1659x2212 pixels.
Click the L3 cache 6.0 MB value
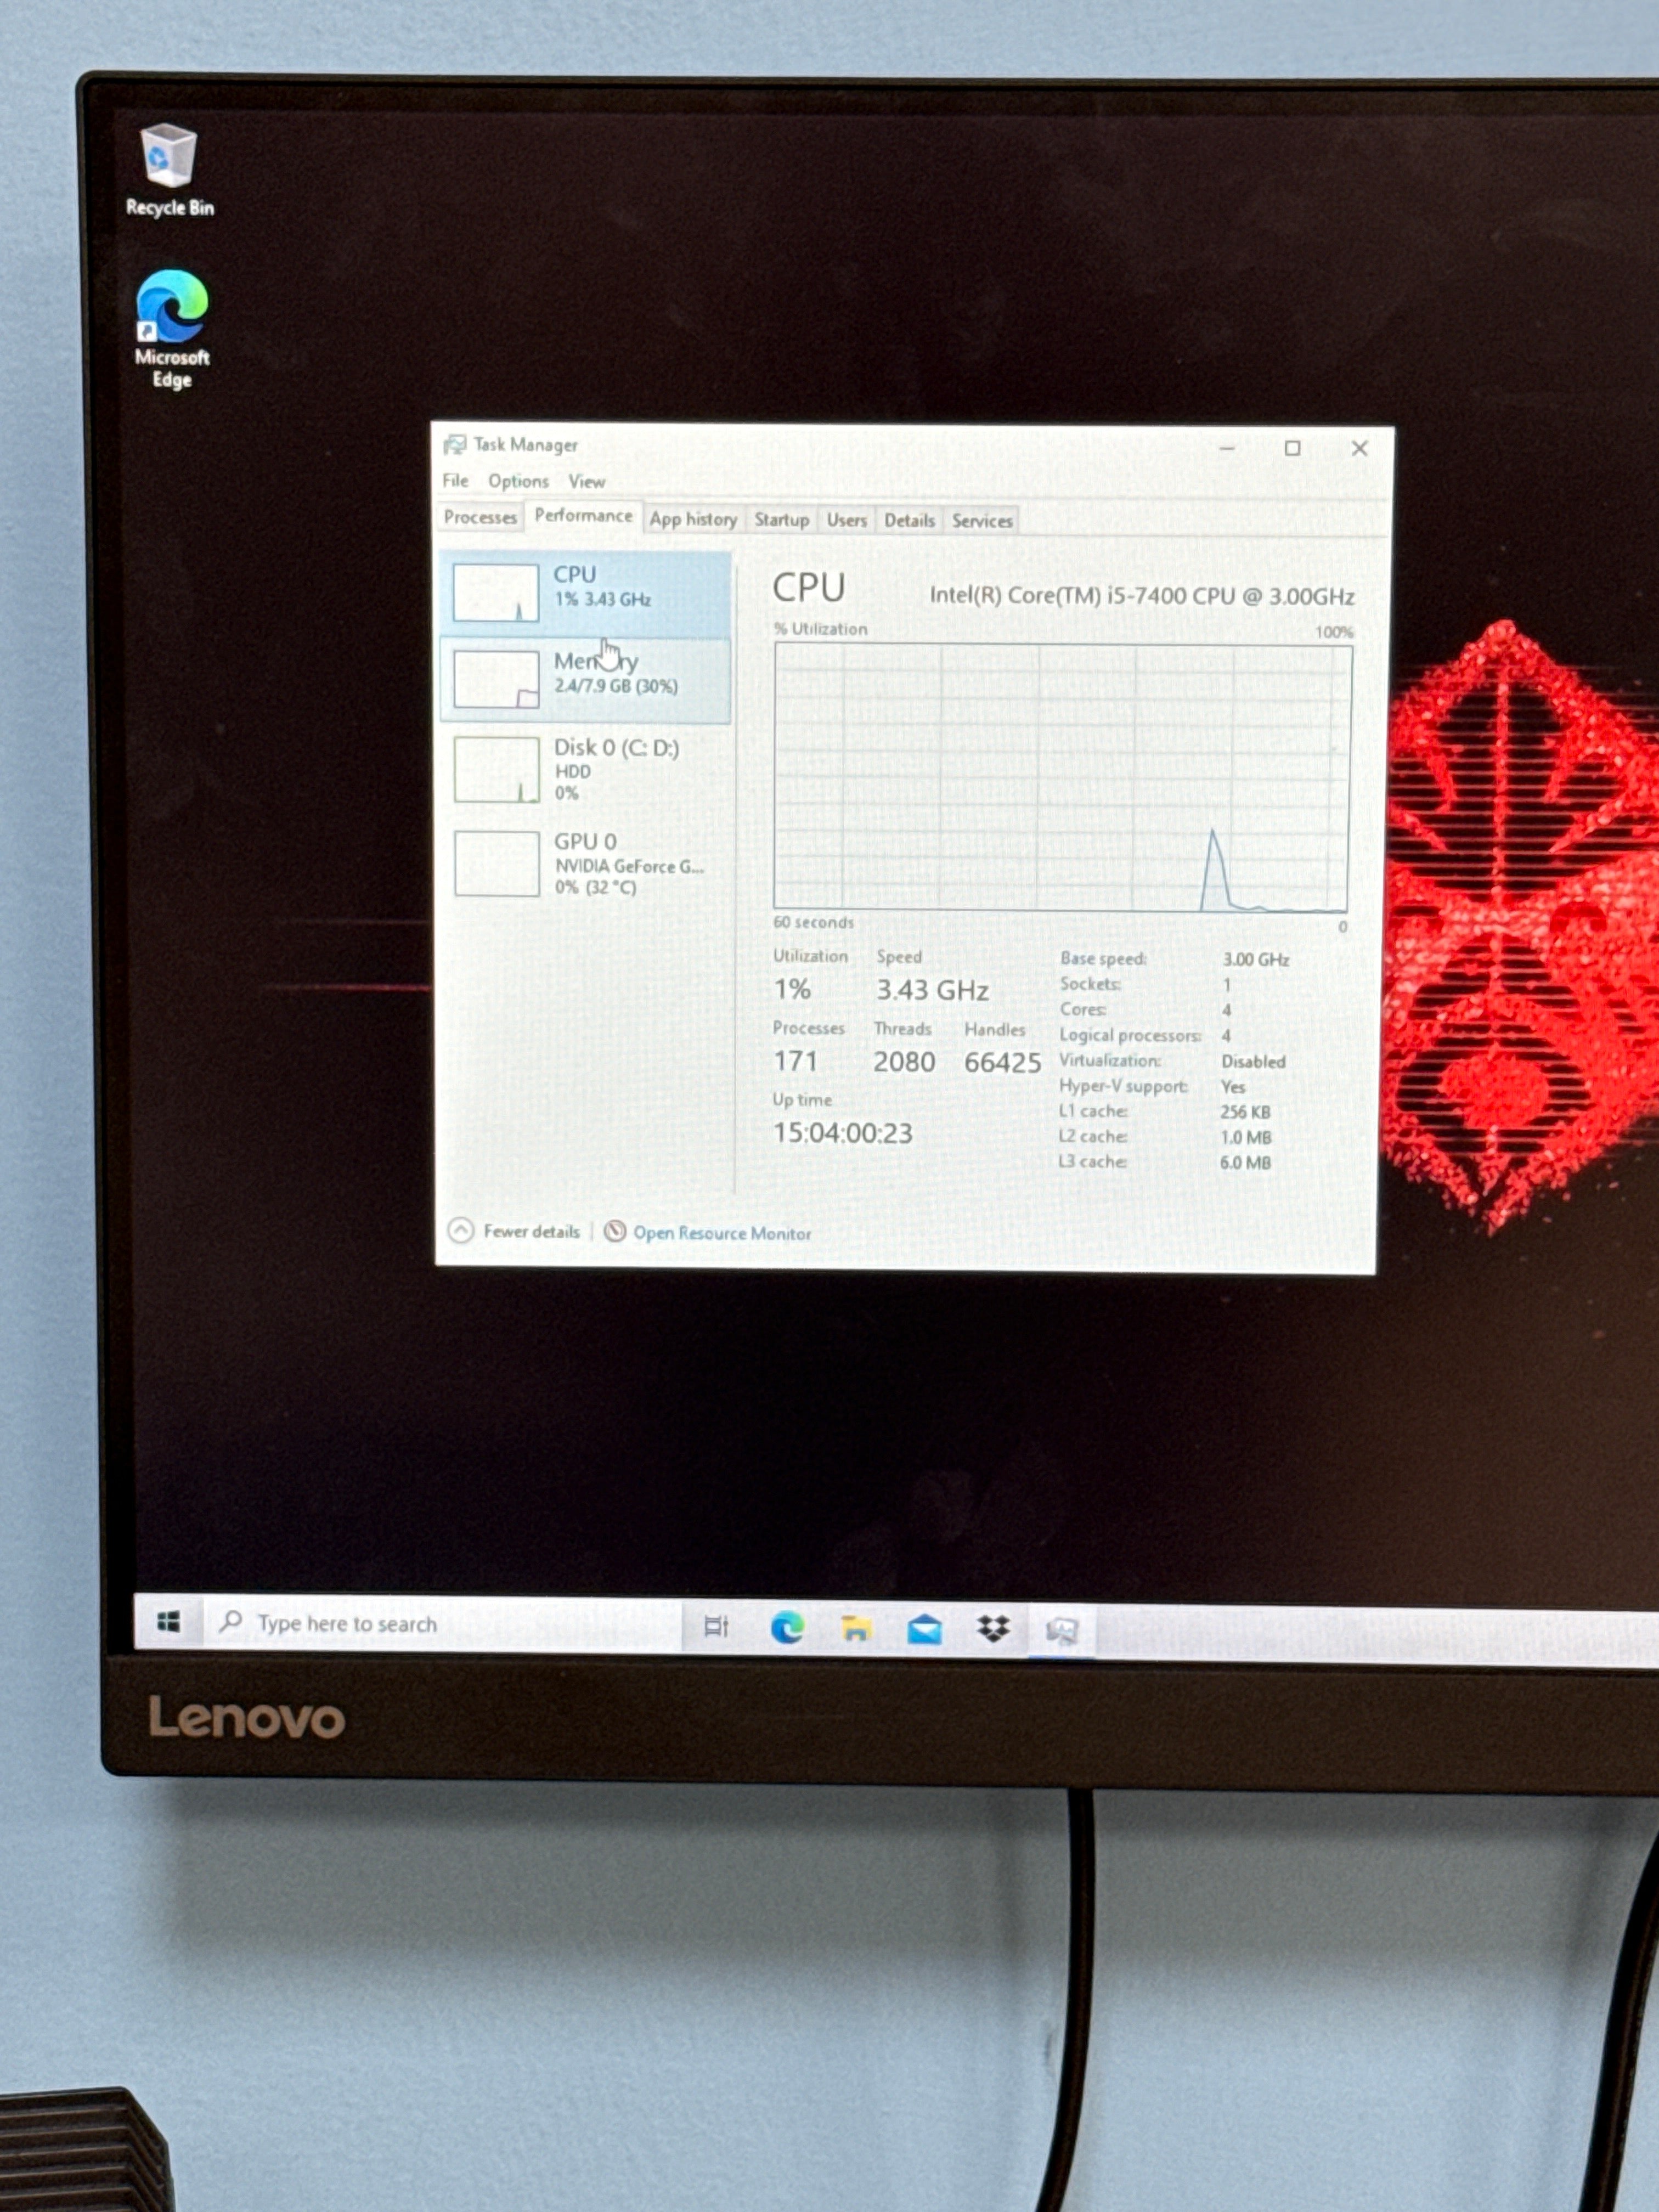pyautogui.click(x=1245, y=1162)
